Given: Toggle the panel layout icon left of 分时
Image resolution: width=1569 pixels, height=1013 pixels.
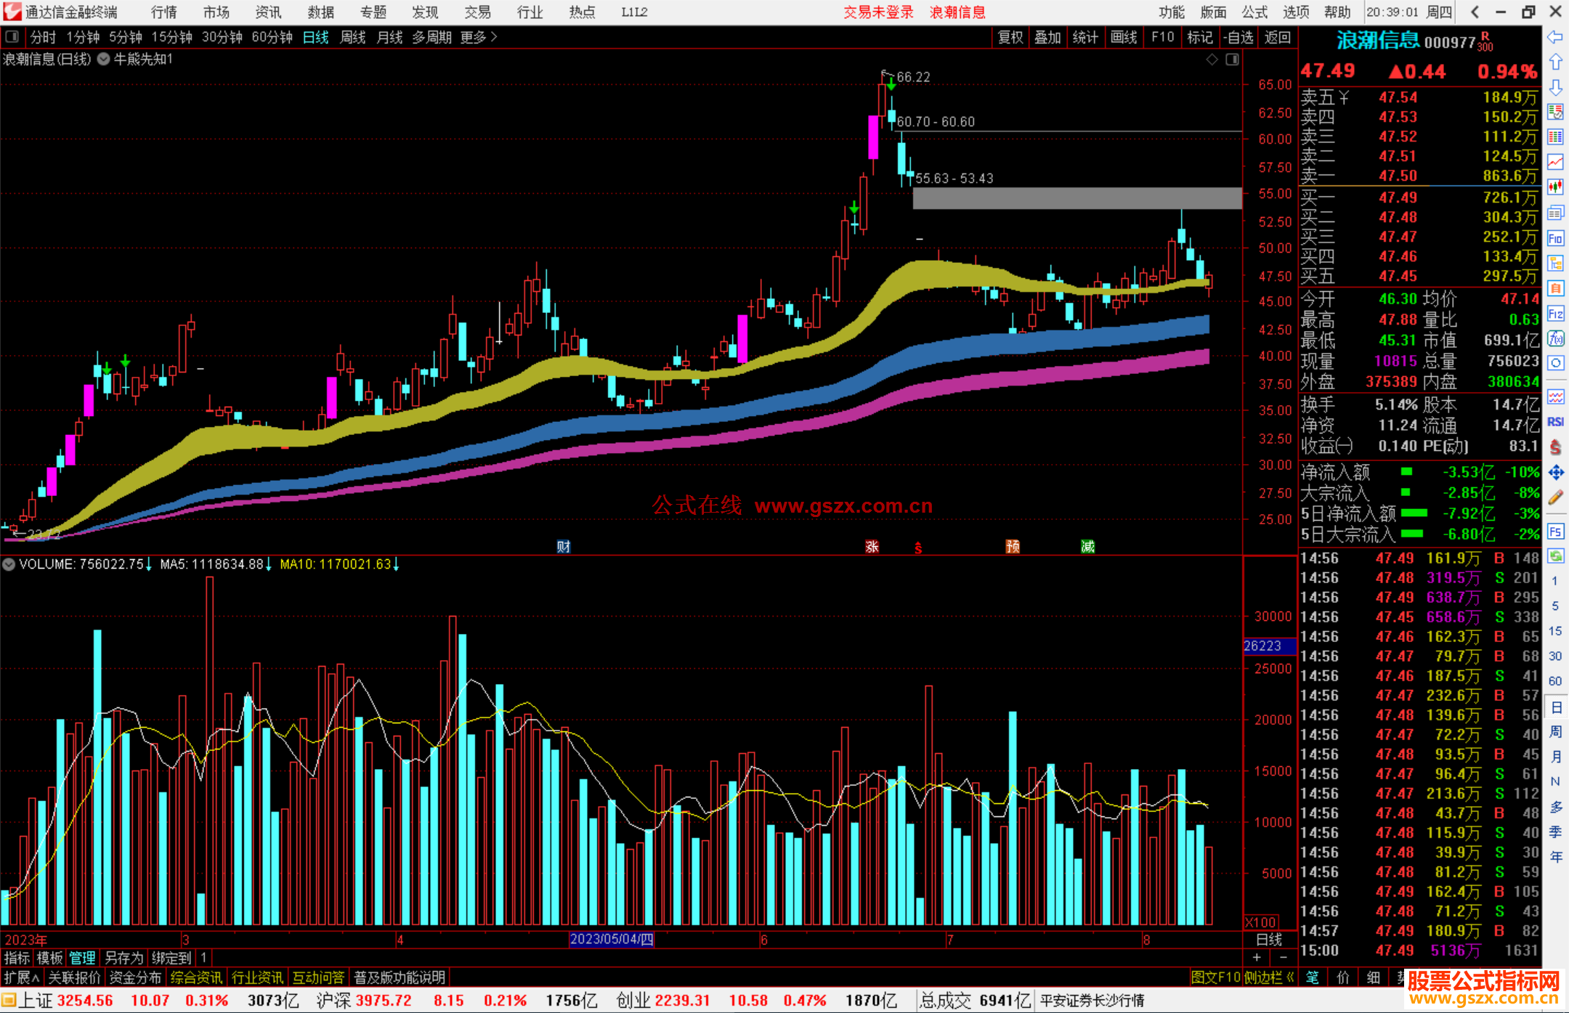Looking at the screenshot, I should coord(12,36).
